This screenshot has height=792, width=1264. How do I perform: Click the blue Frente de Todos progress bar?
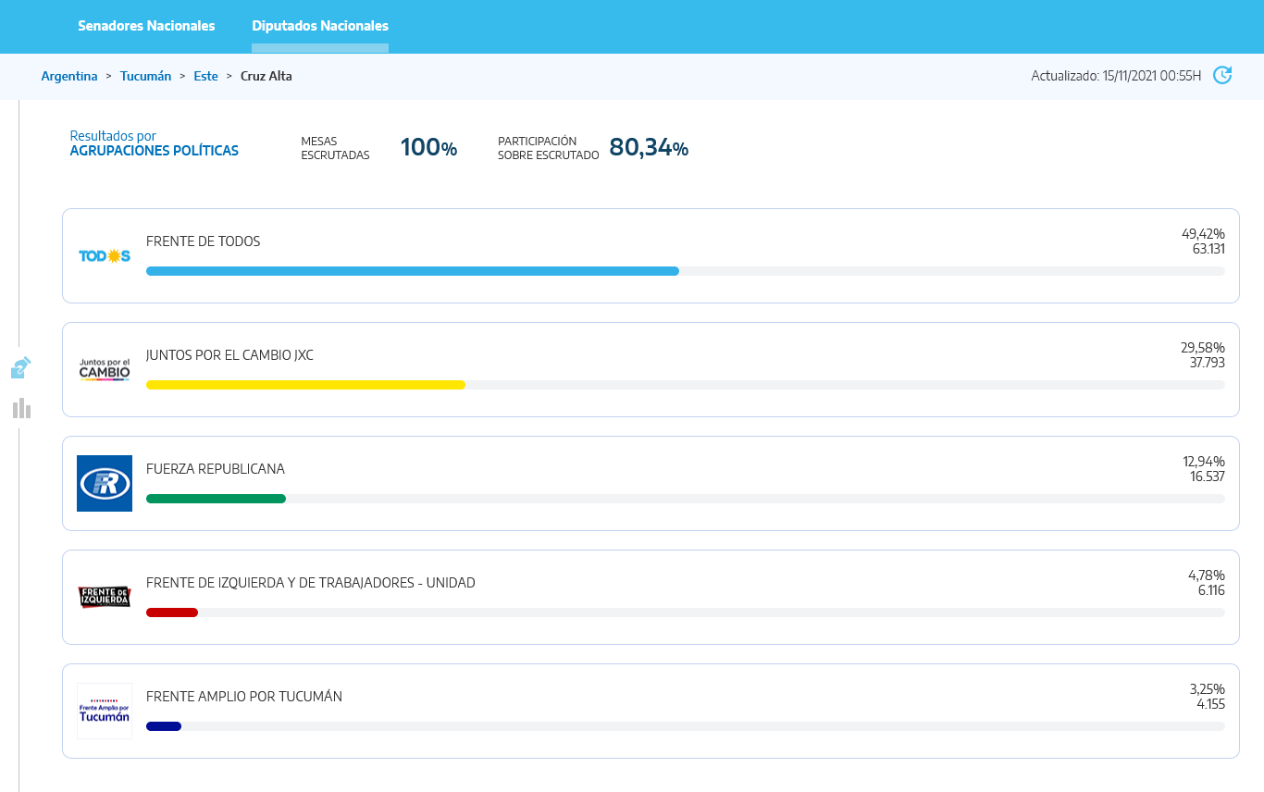[x=413, y=271]
